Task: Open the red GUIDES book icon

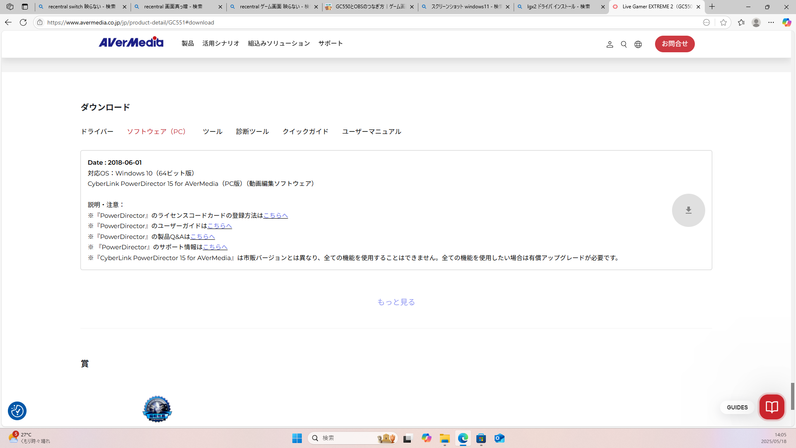Action: [772, 407]
